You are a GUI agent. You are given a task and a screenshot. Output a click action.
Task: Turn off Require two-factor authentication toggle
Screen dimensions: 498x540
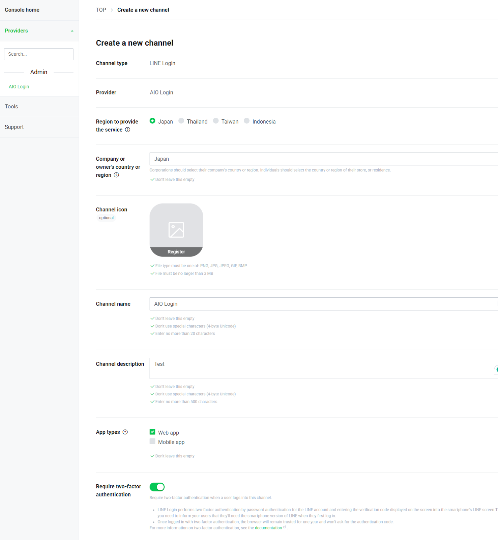[157, 487]
